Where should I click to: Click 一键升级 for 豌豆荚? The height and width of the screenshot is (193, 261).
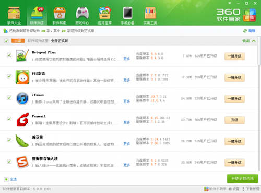234,141
